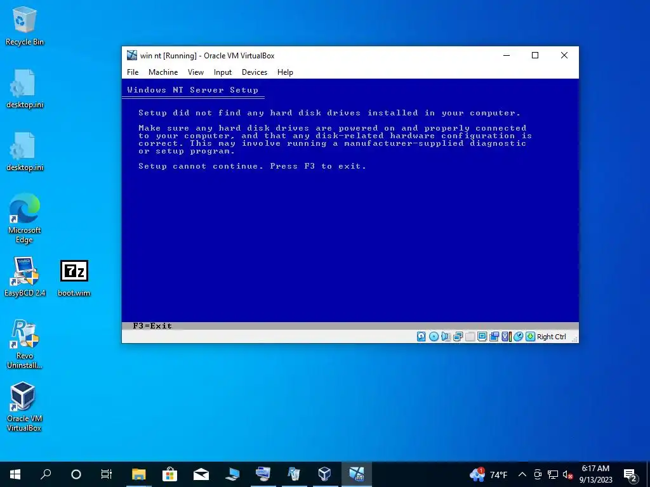Click the F3=Exit text in VM screen
Image resolution: width=650 pixels, height=487 pixels.
152,325
